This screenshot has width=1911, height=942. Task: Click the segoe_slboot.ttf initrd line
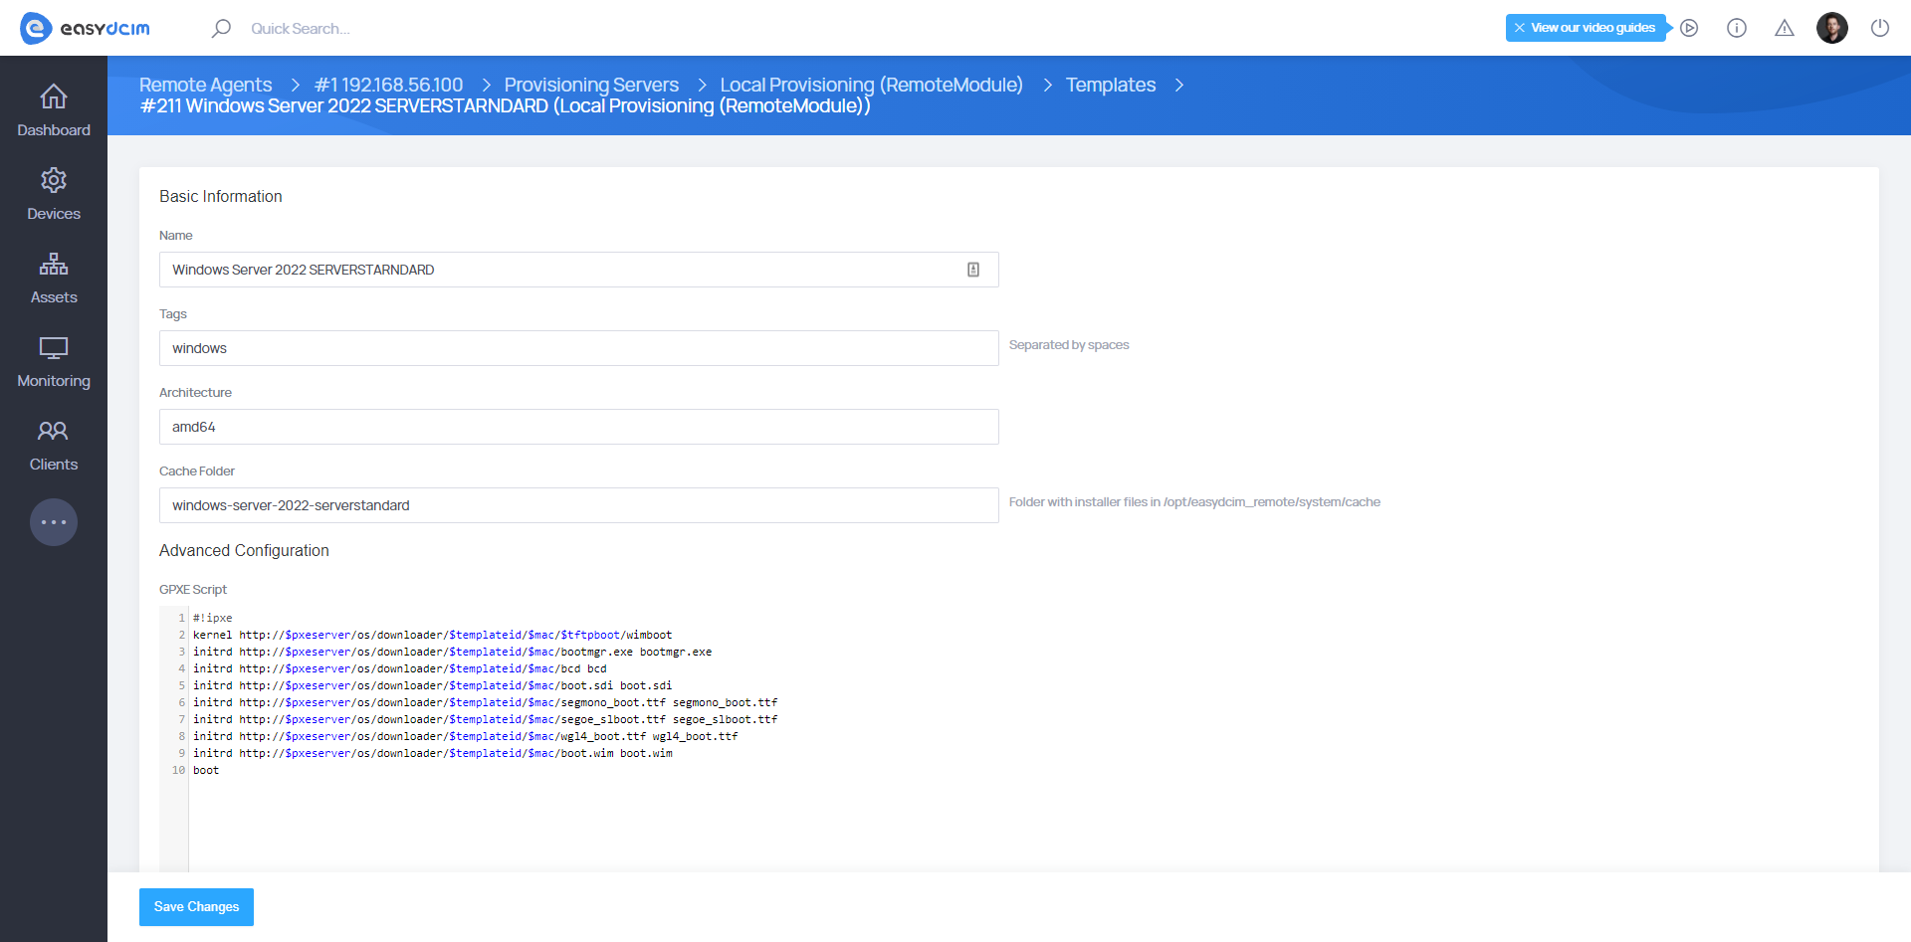pyautogui.click(x=485, y=719)
